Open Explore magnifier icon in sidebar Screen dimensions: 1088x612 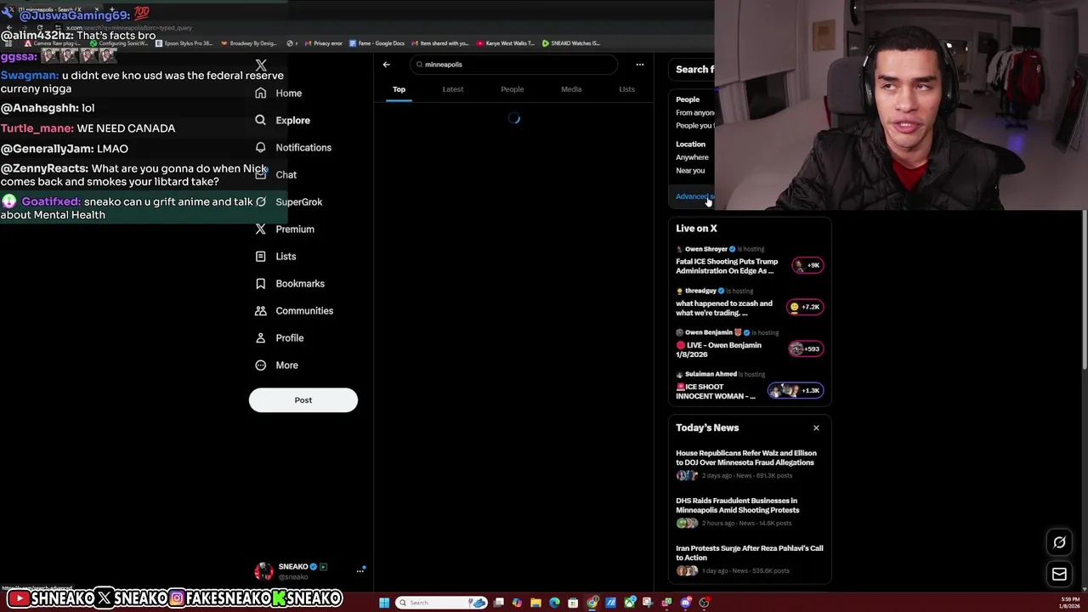point(261,120)
